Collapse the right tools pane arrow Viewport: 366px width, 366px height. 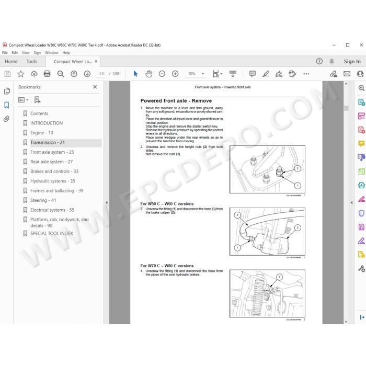(x=351, y=203)
